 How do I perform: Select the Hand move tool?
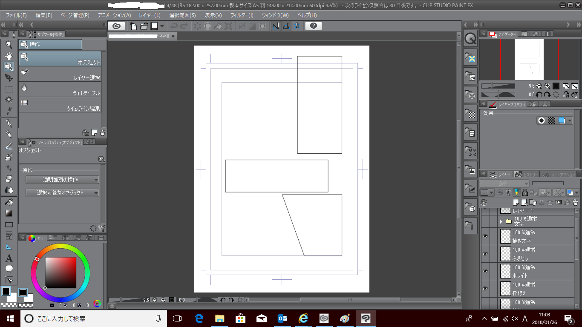pos(9,56)
